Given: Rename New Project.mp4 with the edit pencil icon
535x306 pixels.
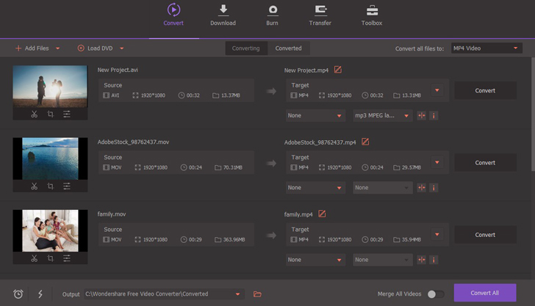Looking at the screenshot, I should pyautogui.click(x=338, y=70).
